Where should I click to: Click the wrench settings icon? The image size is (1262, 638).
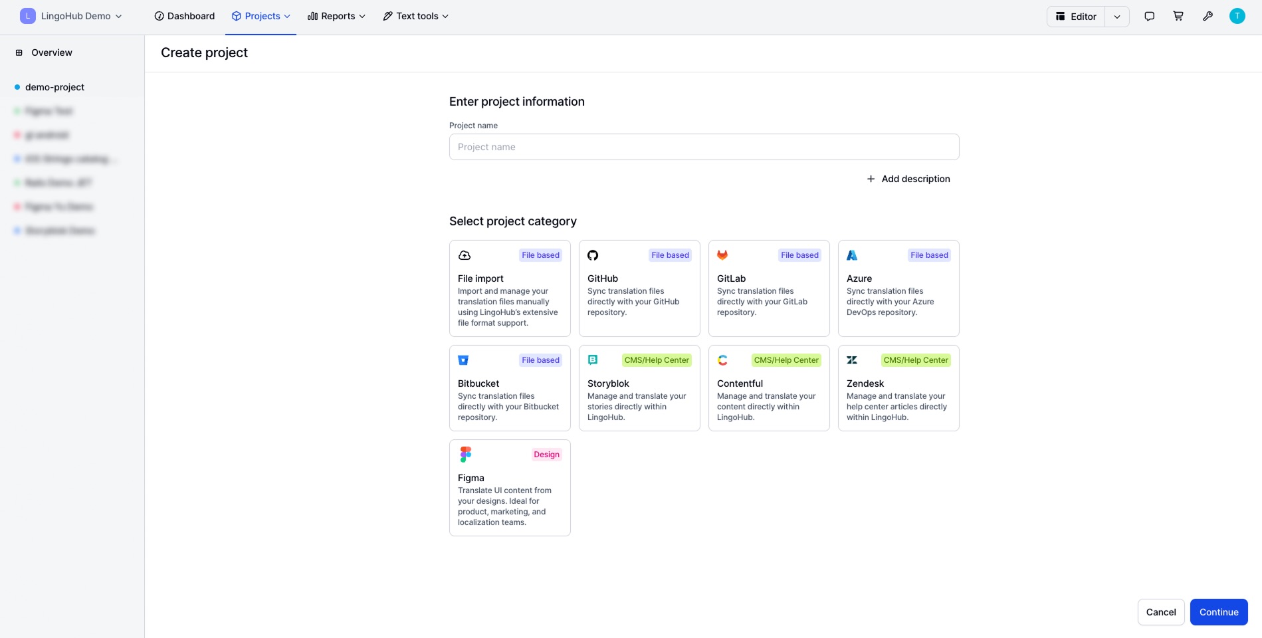point(1208,17)
